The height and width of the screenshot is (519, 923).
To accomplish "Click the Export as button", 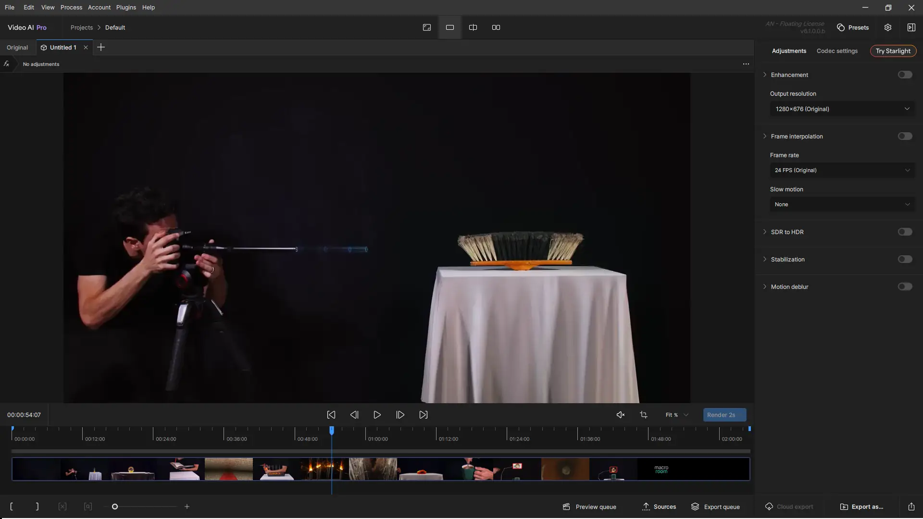I will 861,507.
